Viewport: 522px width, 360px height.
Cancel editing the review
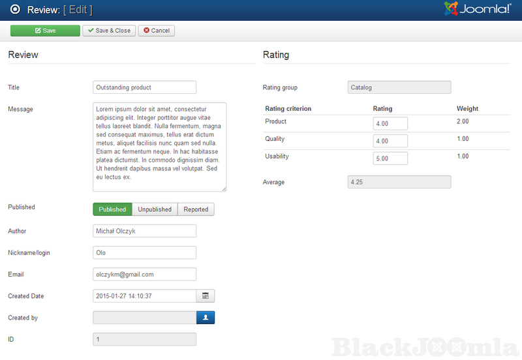pyautogui.click(x=156, y=31)
